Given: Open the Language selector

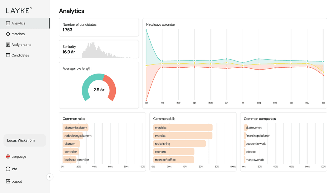Looking at the screenshot, I should [x=19, y=156].
